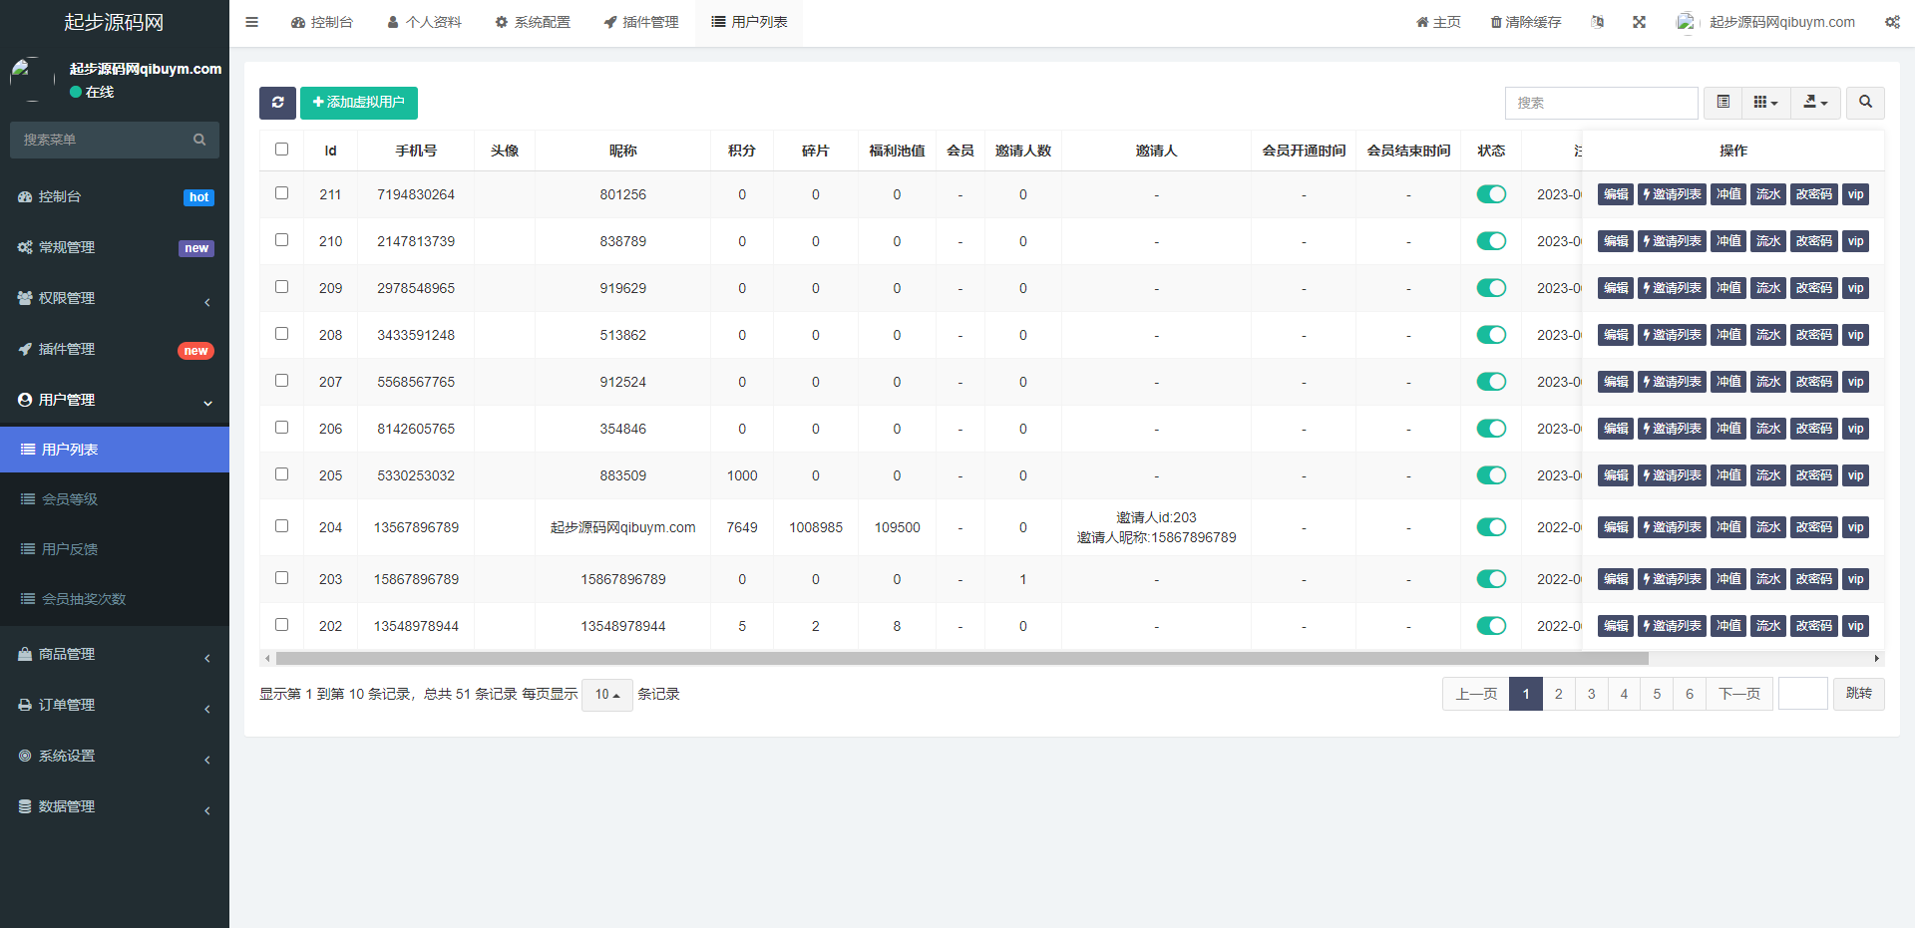Click the 积分 column header
The image size is (1915, 928).
click(742, 151)
